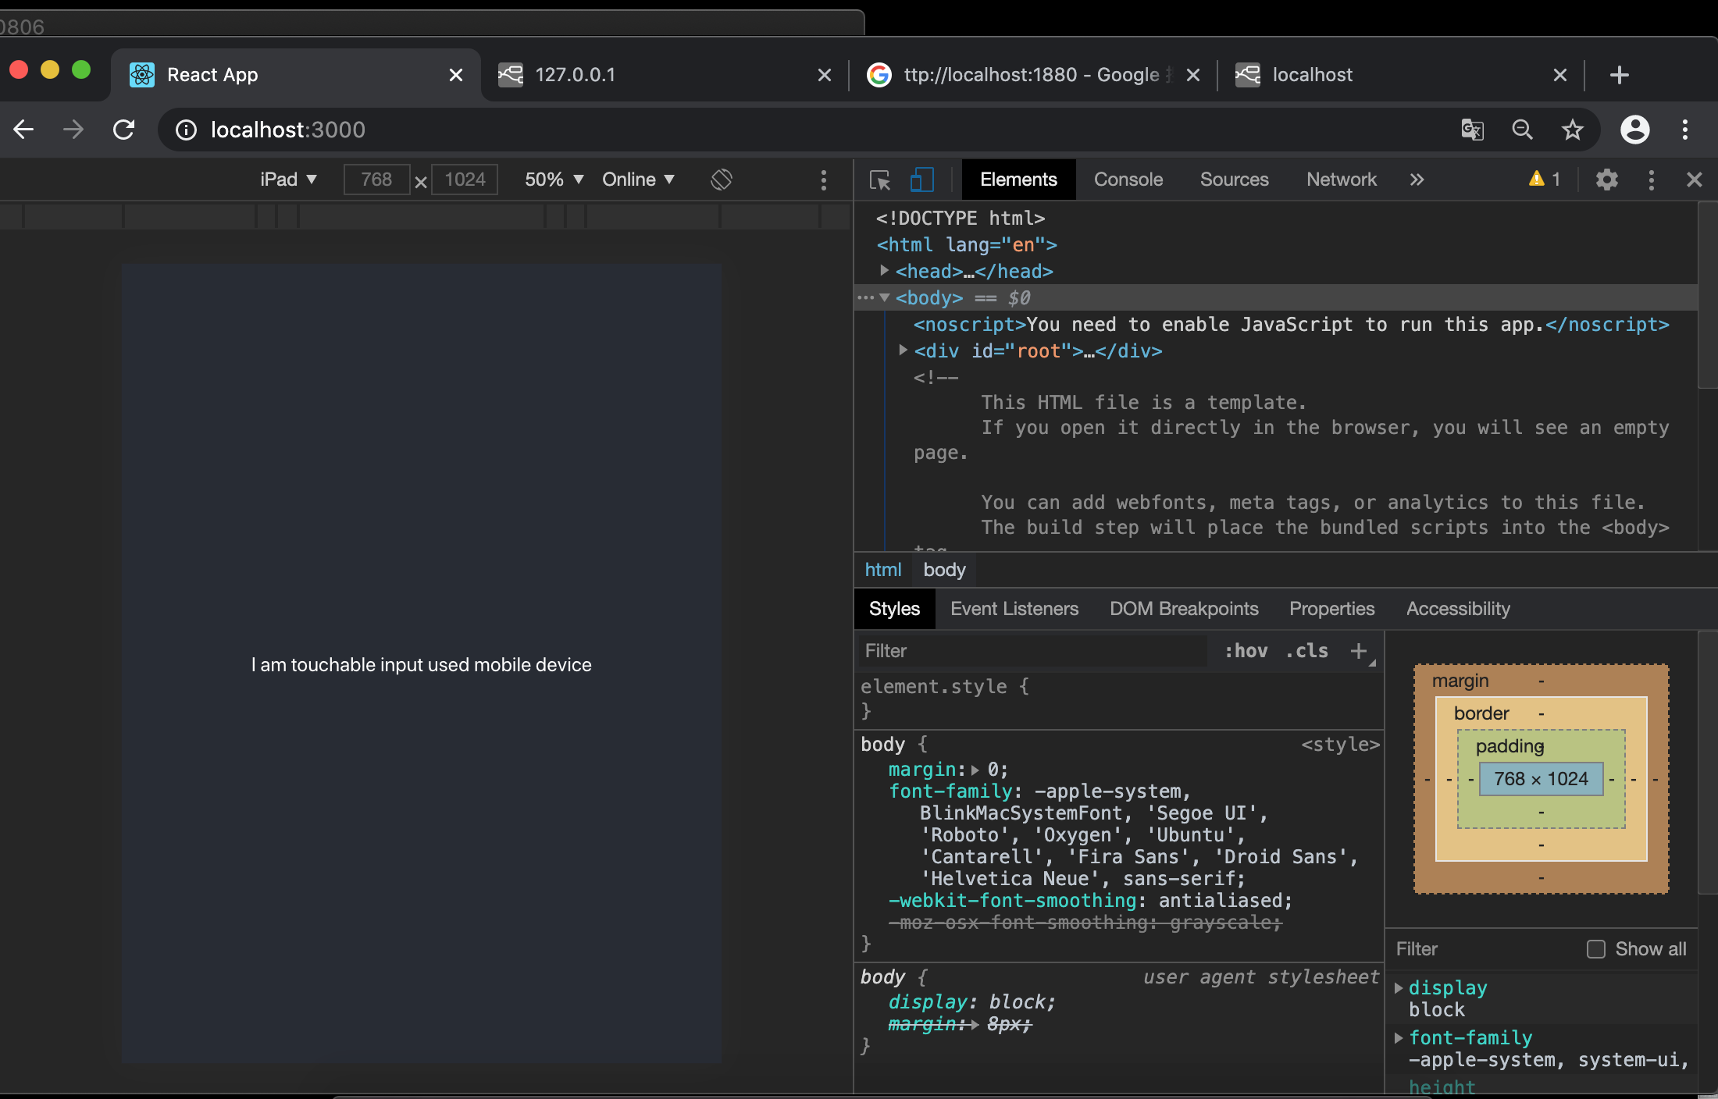
Task: Open the warnings count indicator
Action: coord(1545,180)
